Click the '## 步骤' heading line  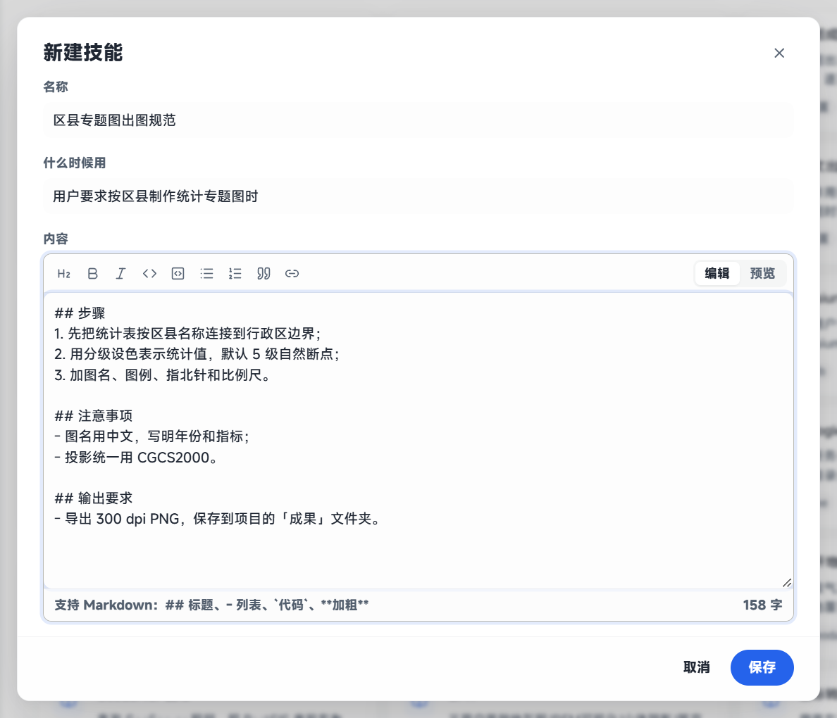80,313
